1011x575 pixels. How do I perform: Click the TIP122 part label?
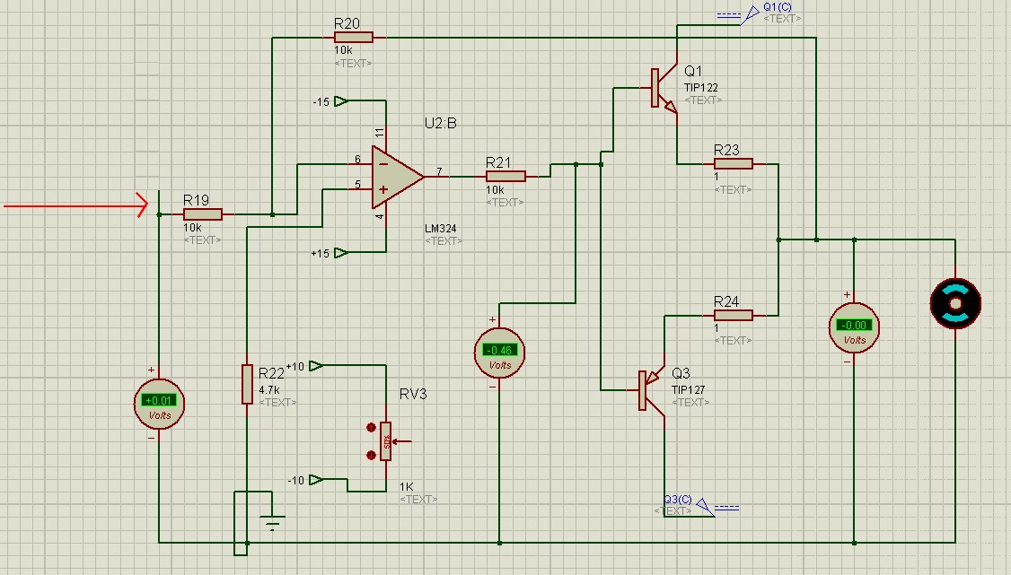click(701, 88)
